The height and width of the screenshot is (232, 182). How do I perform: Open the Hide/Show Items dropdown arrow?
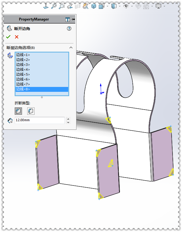pyautogui.click(x=132, y=6)
